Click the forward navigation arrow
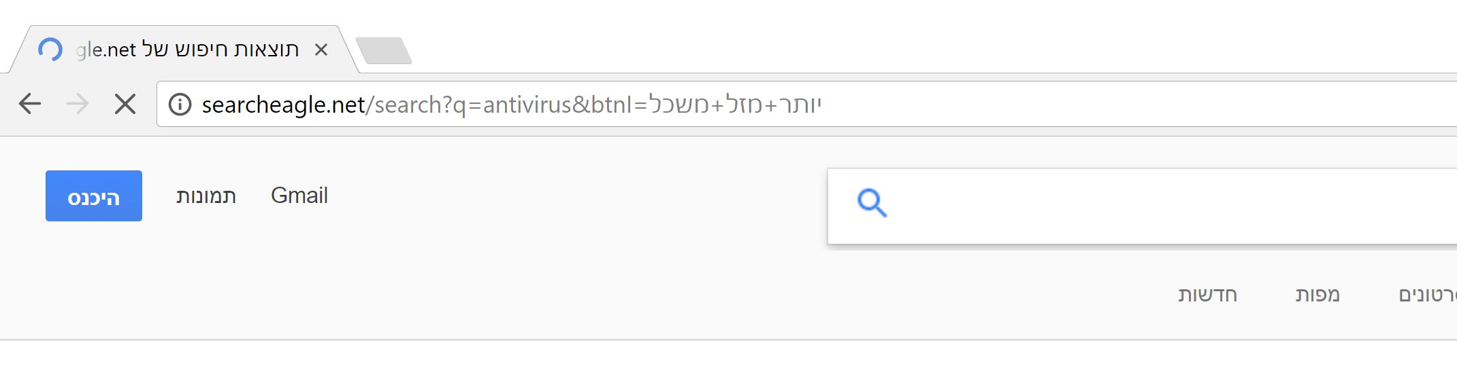The image size is (1457, 387). point(78,105)
